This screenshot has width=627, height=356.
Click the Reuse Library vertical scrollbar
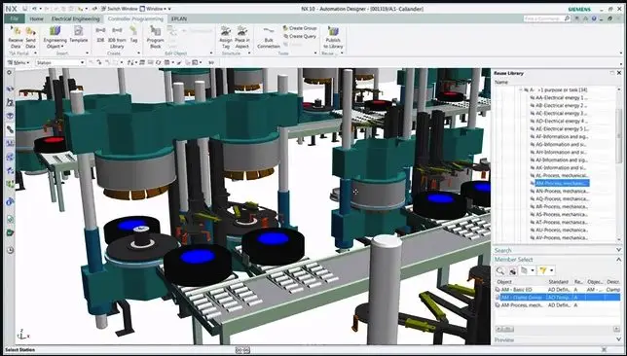point(619,163)
